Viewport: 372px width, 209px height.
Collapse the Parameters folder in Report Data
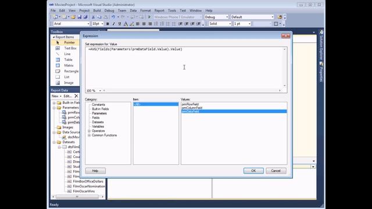[54, 107]
